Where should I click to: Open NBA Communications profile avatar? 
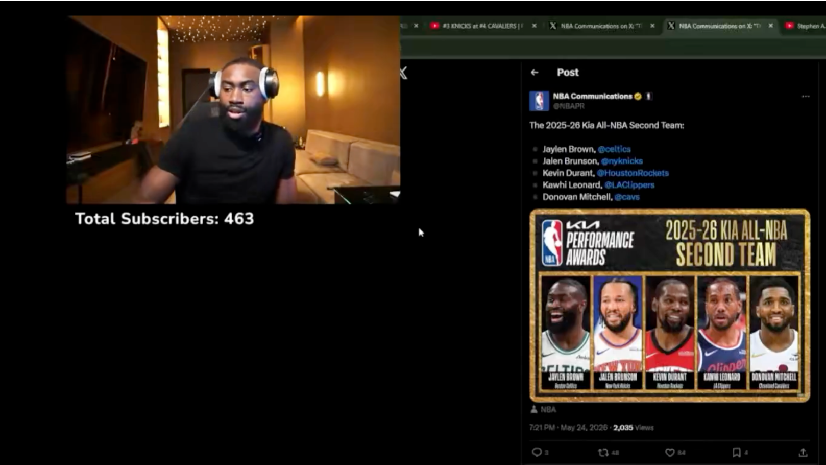539,101
